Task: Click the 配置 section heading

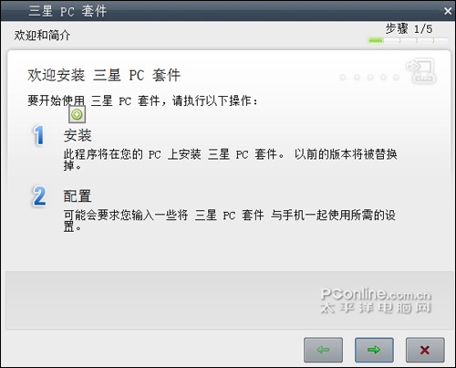Action: click(78, 196)
